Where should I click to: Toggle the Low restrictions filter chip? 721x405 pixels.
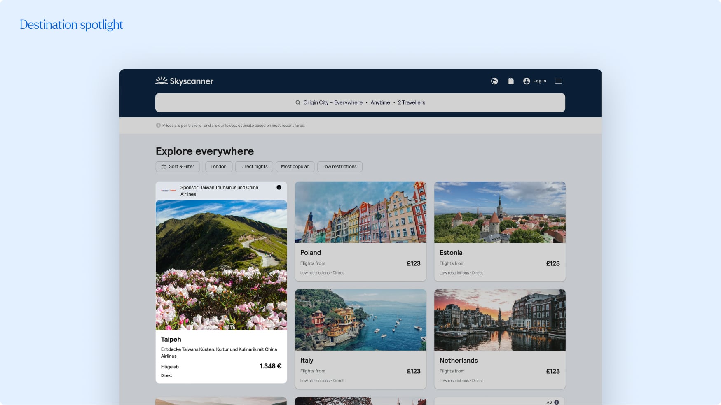[x=339, y=167]
